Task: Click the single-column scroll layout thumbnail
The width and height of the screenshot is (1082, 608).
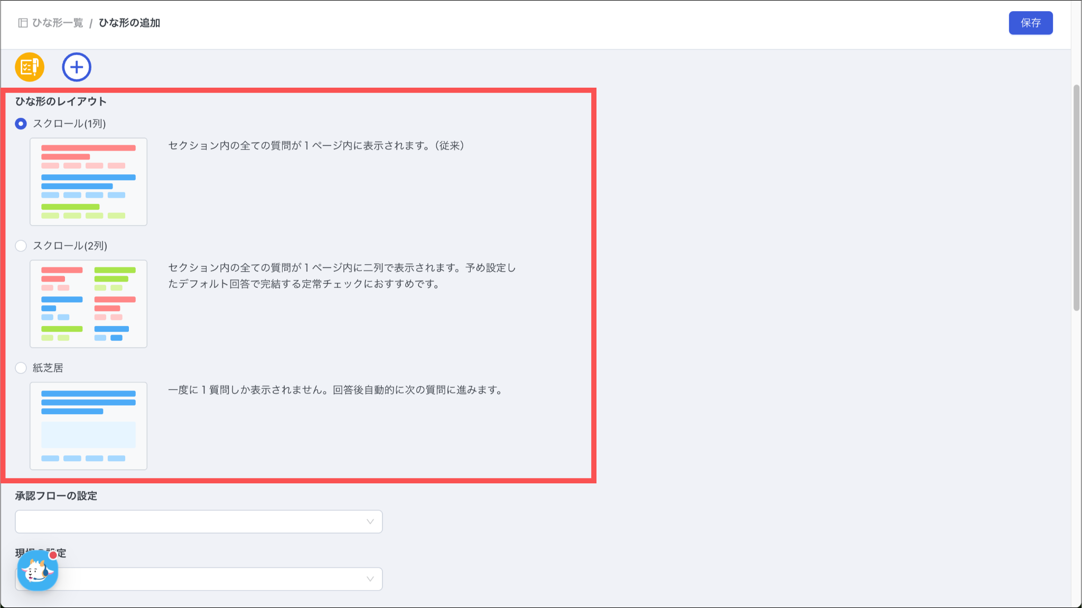Action: 88,182
